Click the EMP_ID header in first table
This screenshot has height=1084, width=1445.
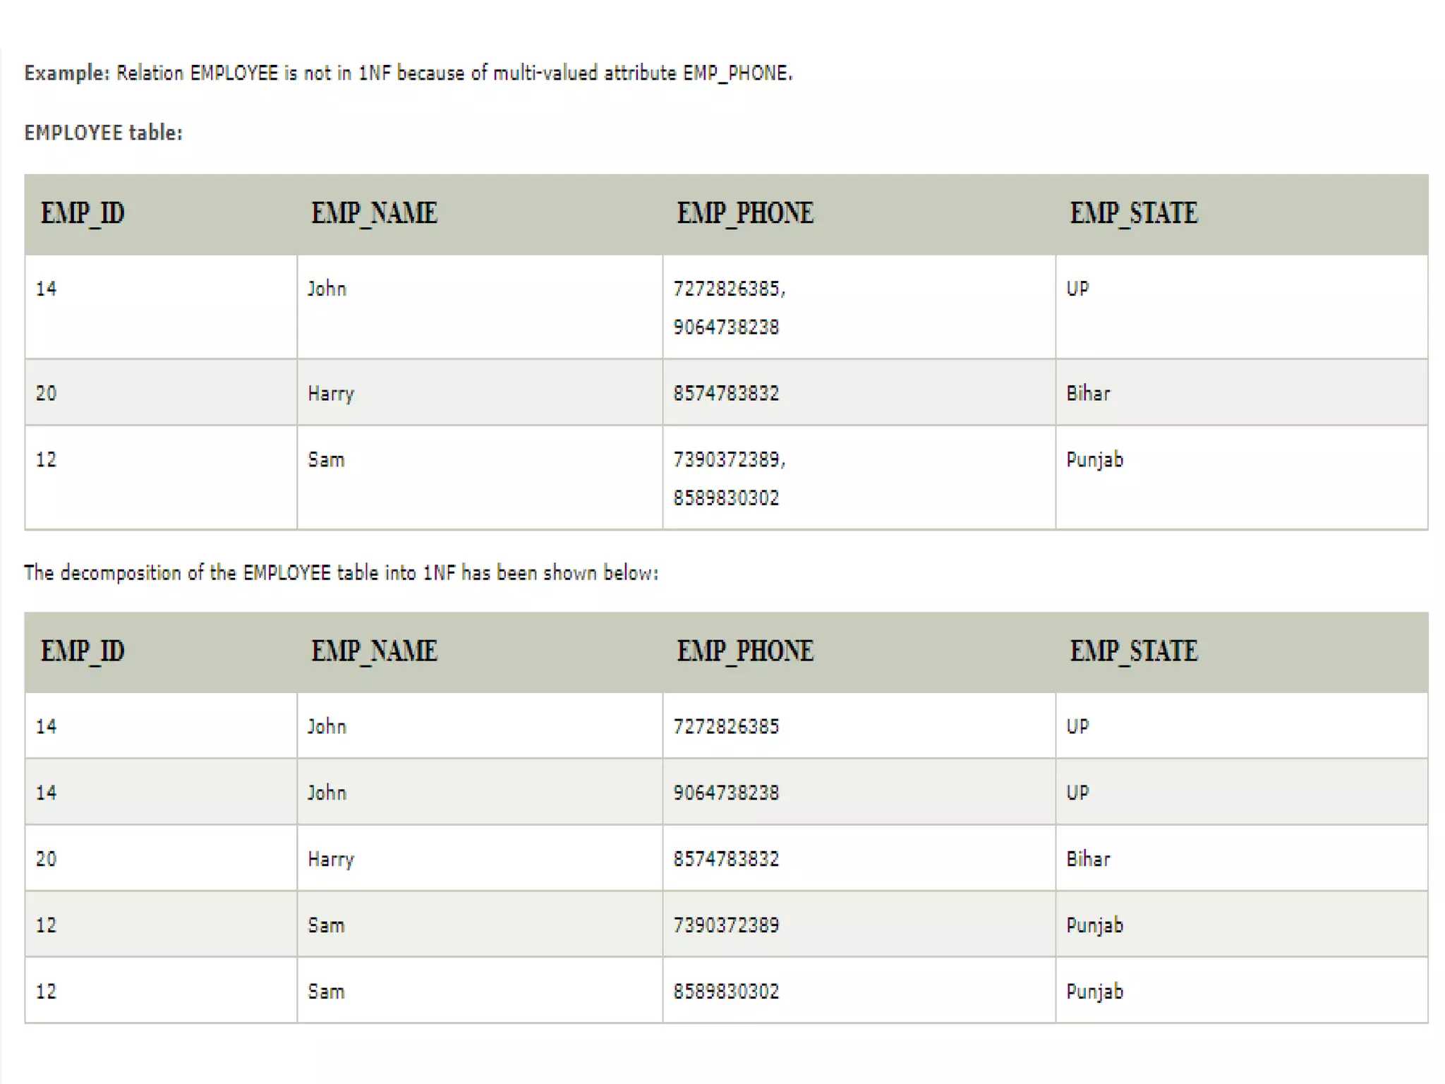pos(83,213)
